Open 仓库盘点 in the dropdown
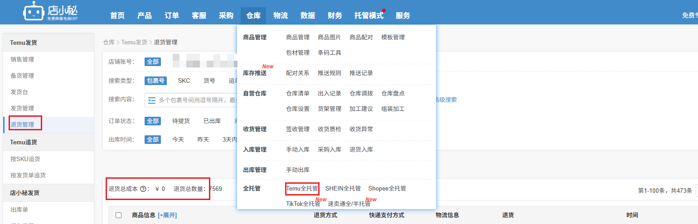Viewport: 698px width, 224px height. tap(393, 93)
